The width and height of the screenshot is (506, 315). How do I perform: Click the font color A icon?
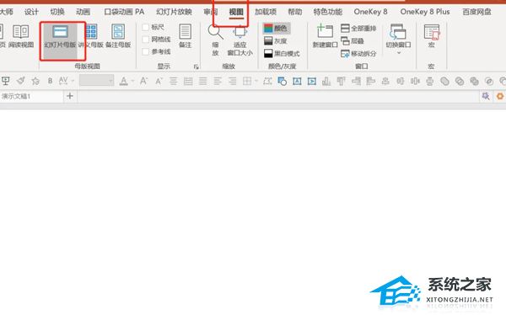coord(123,81)
